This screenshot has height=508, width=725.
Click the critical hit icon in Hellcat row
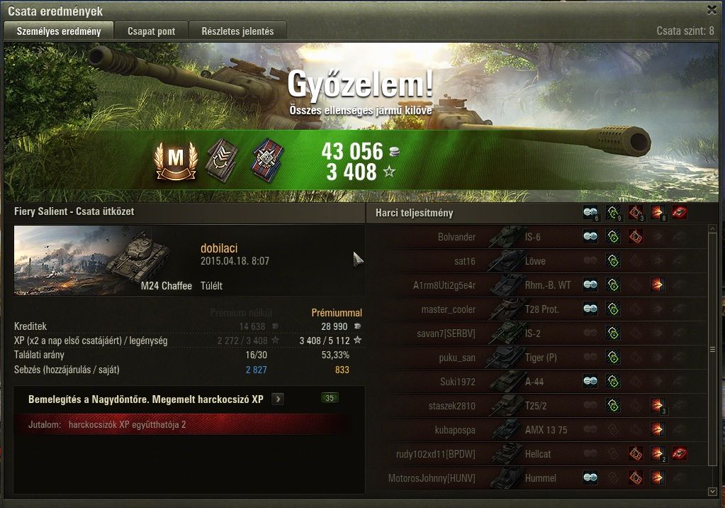[635, 454]
